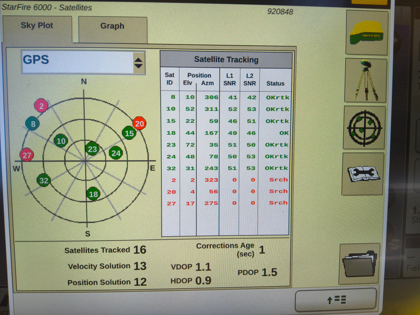Viewport: 420px width, 315px height.
Task: Select satellite 15 on the sky plot
Action: (129, 133)
